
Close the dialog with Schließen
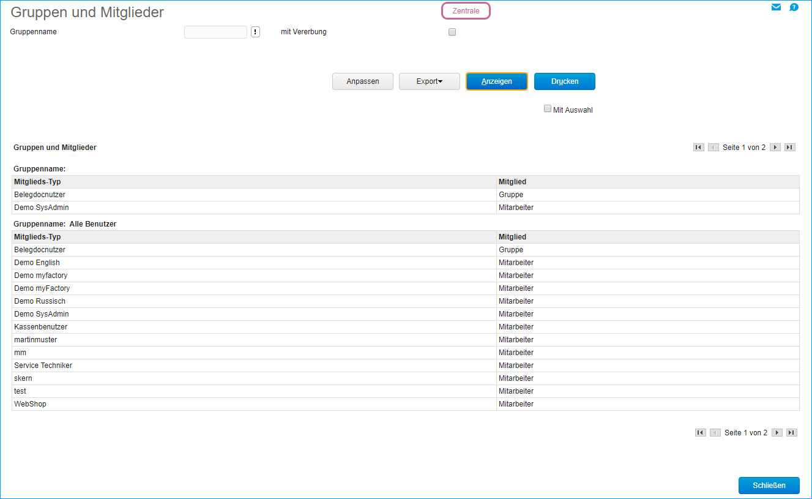click(769, 486)
